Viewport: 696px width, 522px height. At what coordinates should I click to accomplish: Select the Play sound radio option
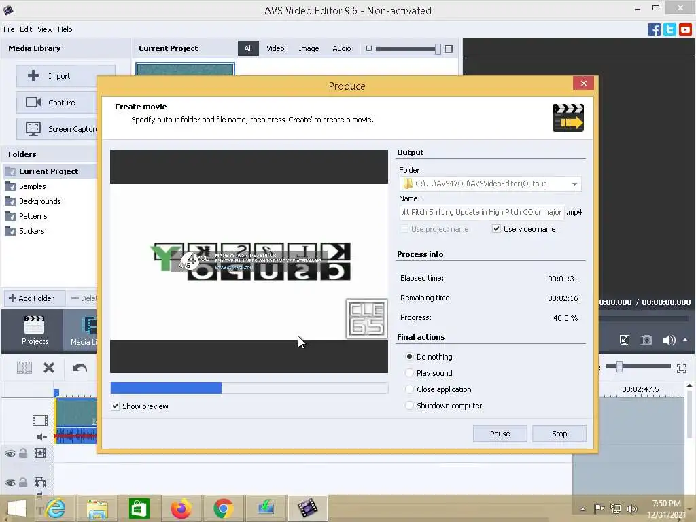coord(409,373)
